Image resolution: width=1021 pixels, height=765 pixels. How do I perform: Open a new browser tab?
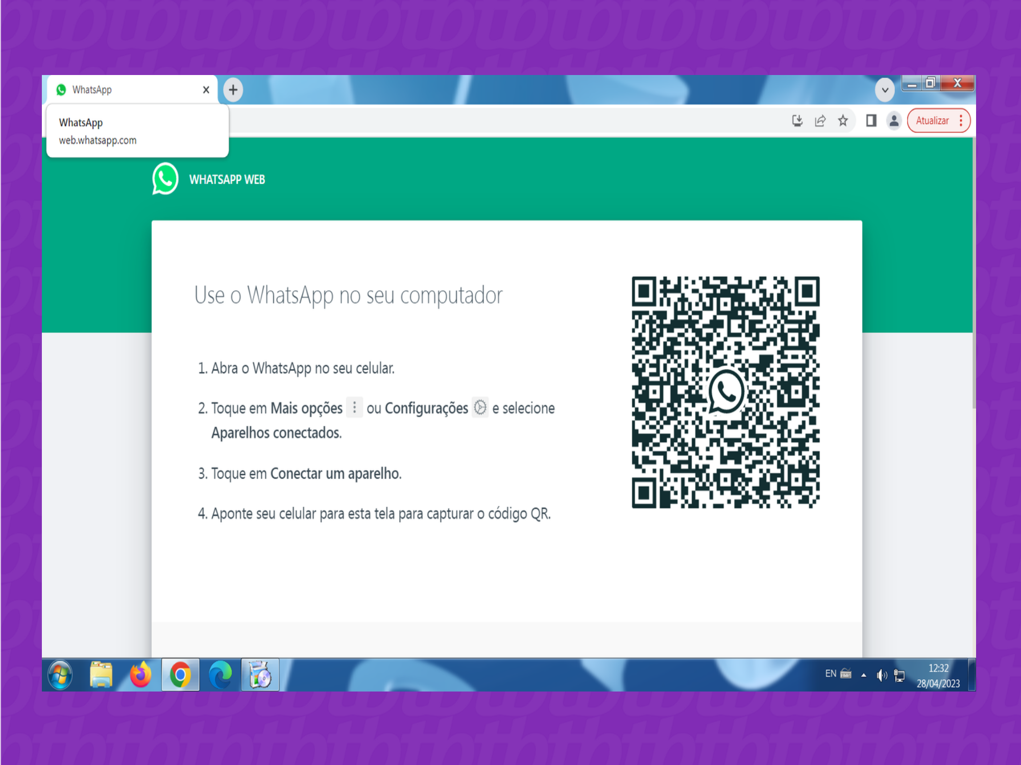click(233, 90)
